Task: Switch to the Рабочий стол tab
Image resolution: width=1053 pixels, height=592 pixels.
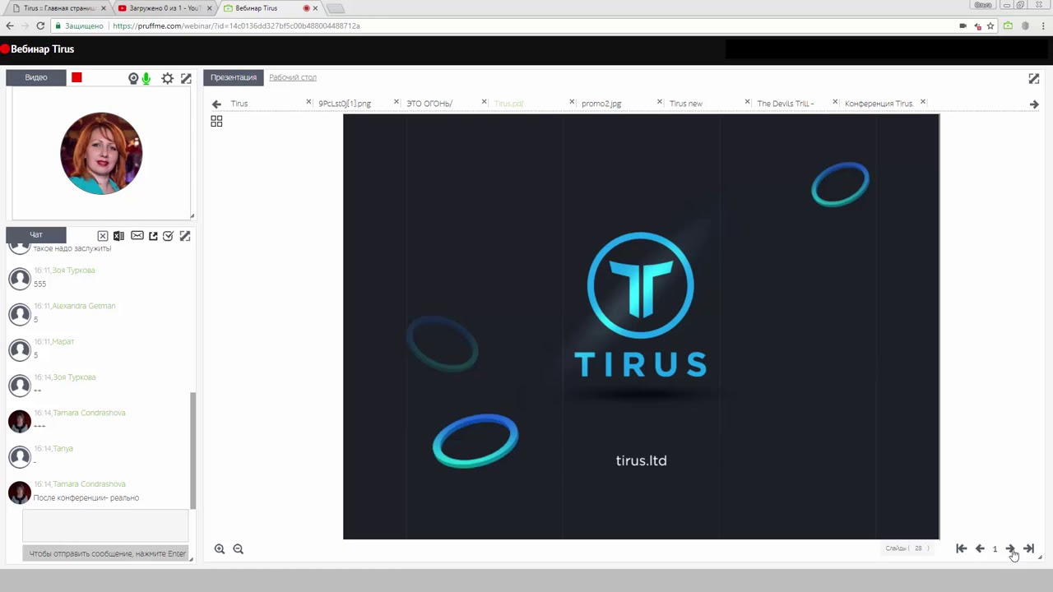Action: click(293, 77)
